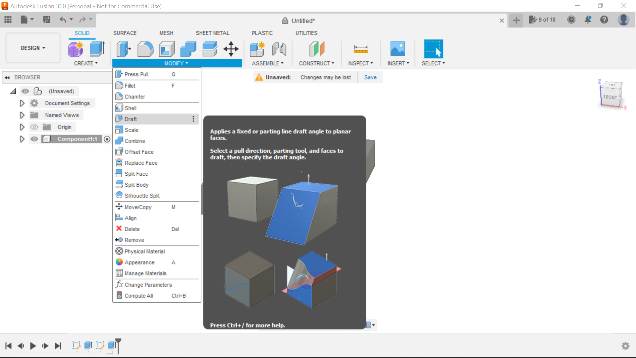Open the Help question mark icon
The width and height of the screenshot is (636, 358).
[x=604, y=20]
